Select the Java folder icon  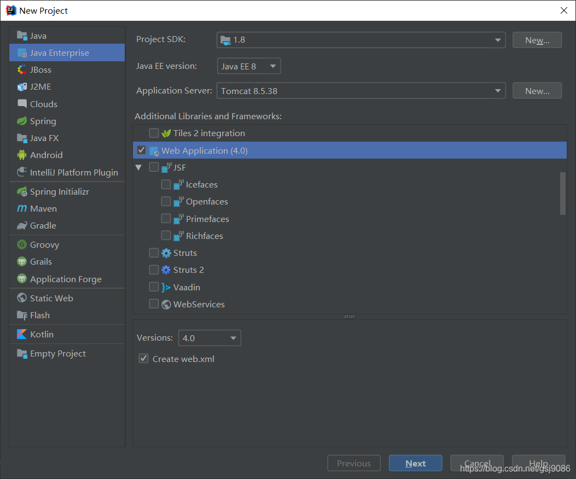pyautogui.click(x=22, y=36)
